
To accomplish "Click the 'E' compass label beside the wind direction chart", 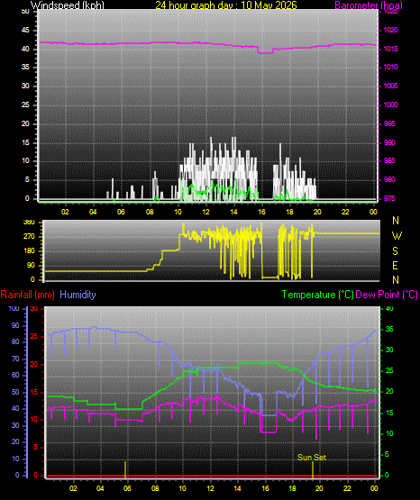I will (x=395, y=266).
